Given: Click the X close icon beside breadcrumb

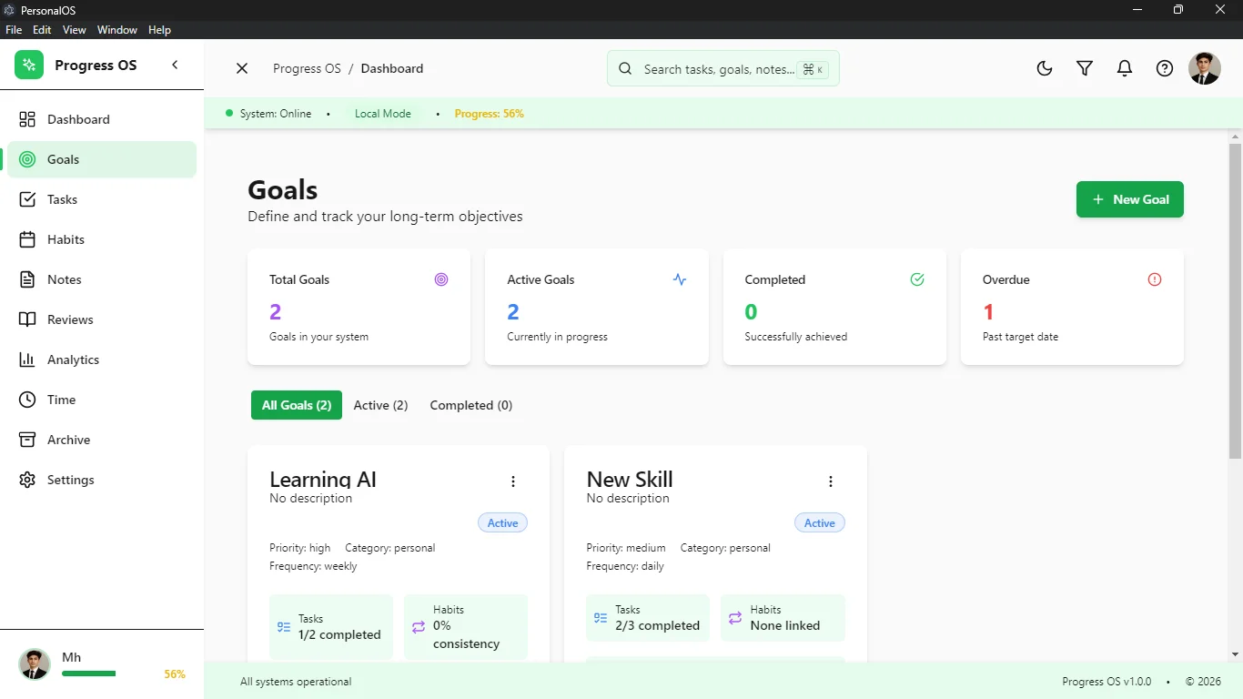Looking at the screenshot, I should 242,68.
